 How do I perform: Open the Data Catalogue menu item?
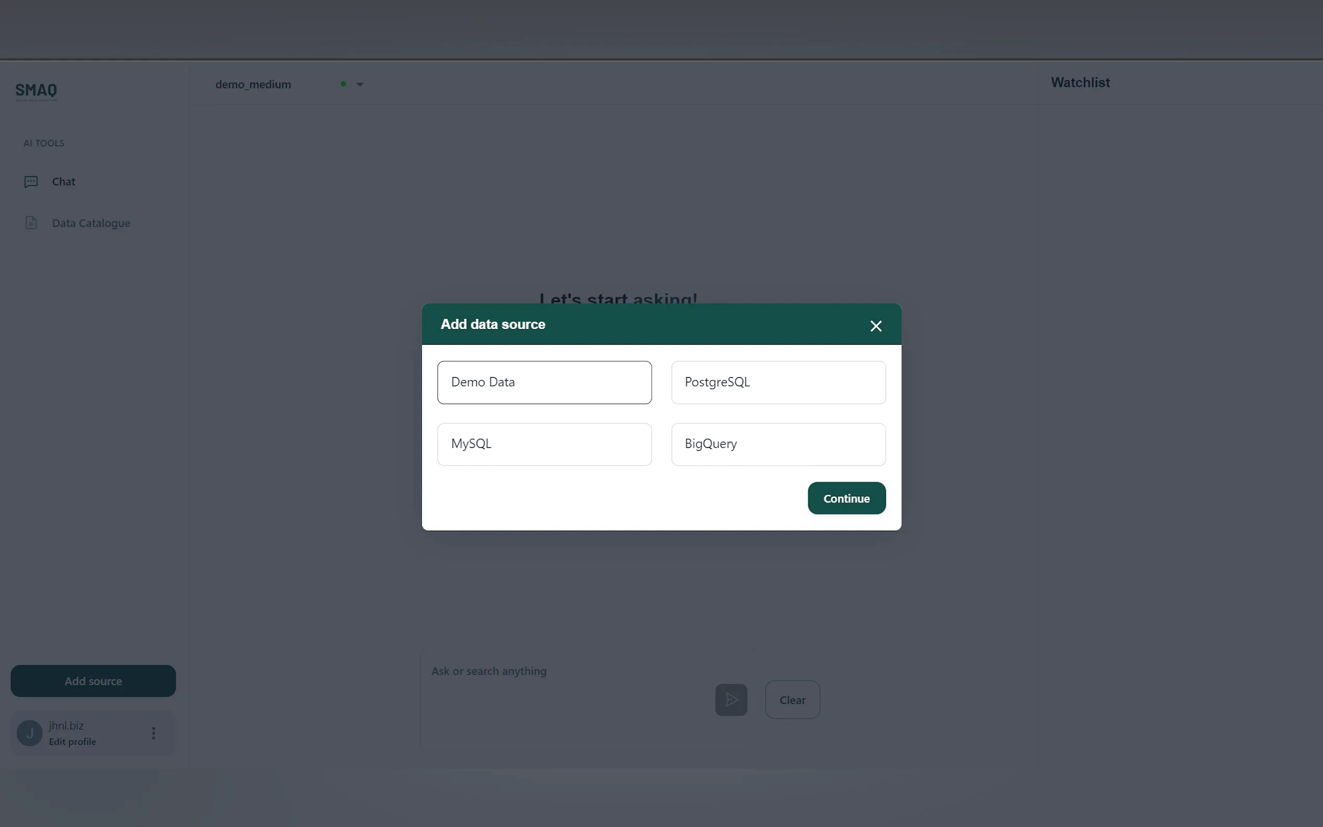click(91, 223)
